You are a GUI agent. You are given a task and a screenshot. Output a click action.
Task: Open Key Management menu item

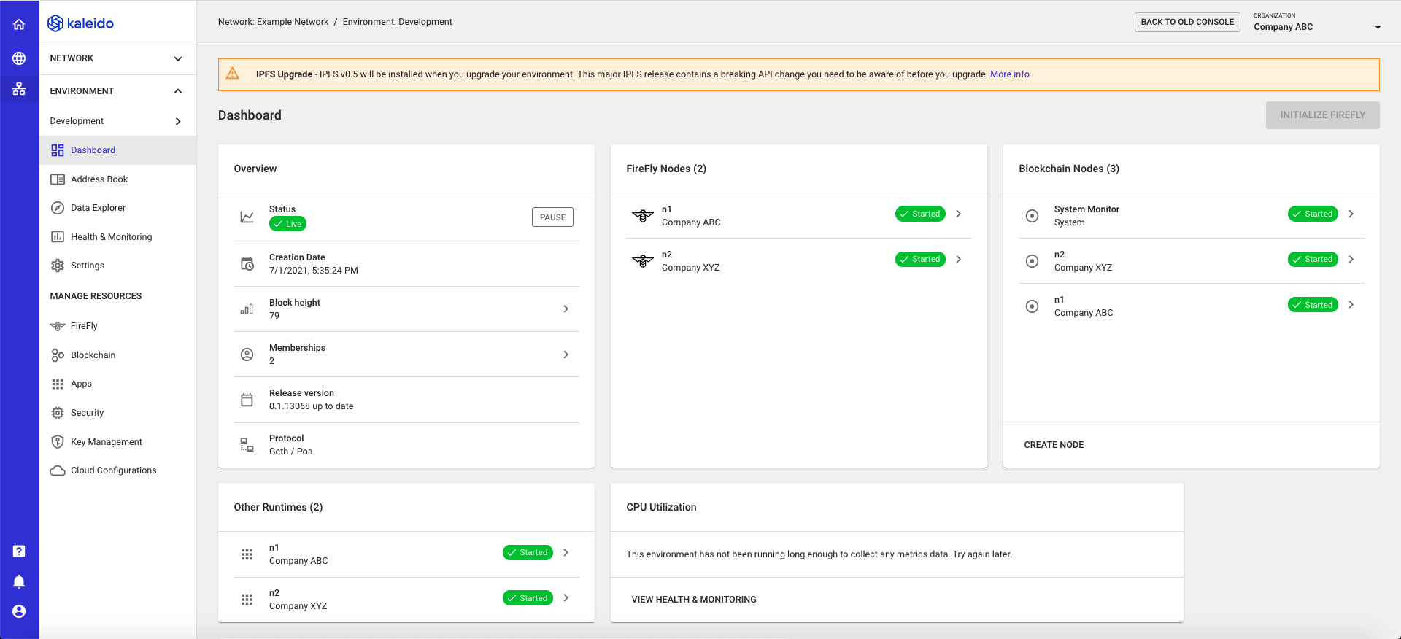118,442
